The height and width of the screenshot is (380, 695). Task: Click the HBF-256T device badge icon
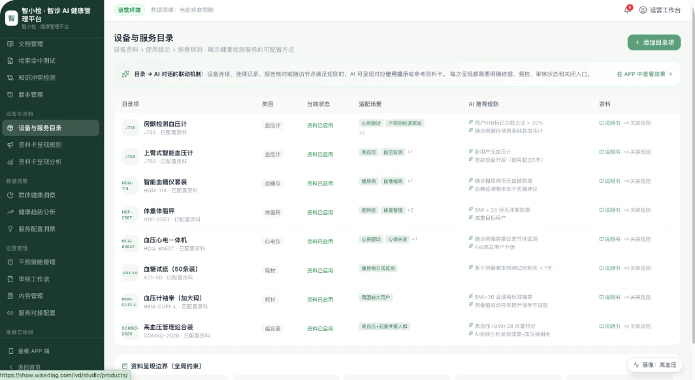131,215
